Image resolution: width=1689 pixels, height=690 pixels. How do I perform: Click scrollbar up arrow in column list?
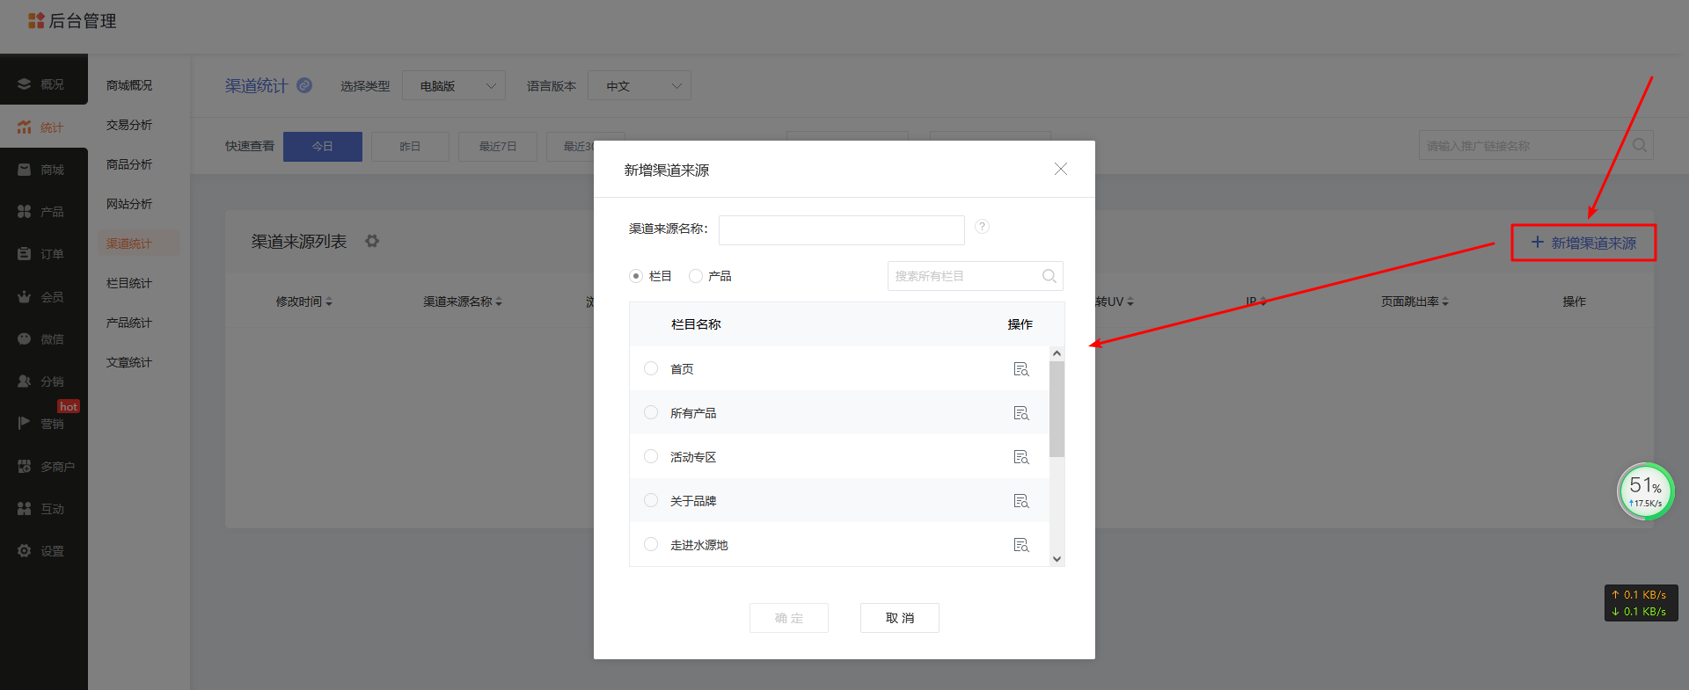click(1057, 353)
